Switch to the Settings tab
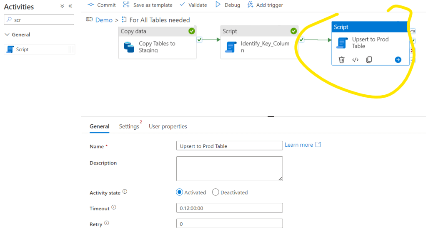Image resolution: width=426 pixels, height=229 pixels. (129, 126)
